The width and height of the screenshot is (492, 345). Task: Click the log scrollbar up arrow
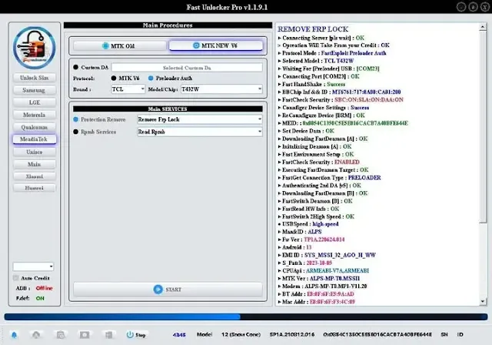(x=483, y=27)
